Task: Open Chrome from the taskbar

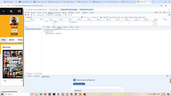Action: (x=58, y=94)
